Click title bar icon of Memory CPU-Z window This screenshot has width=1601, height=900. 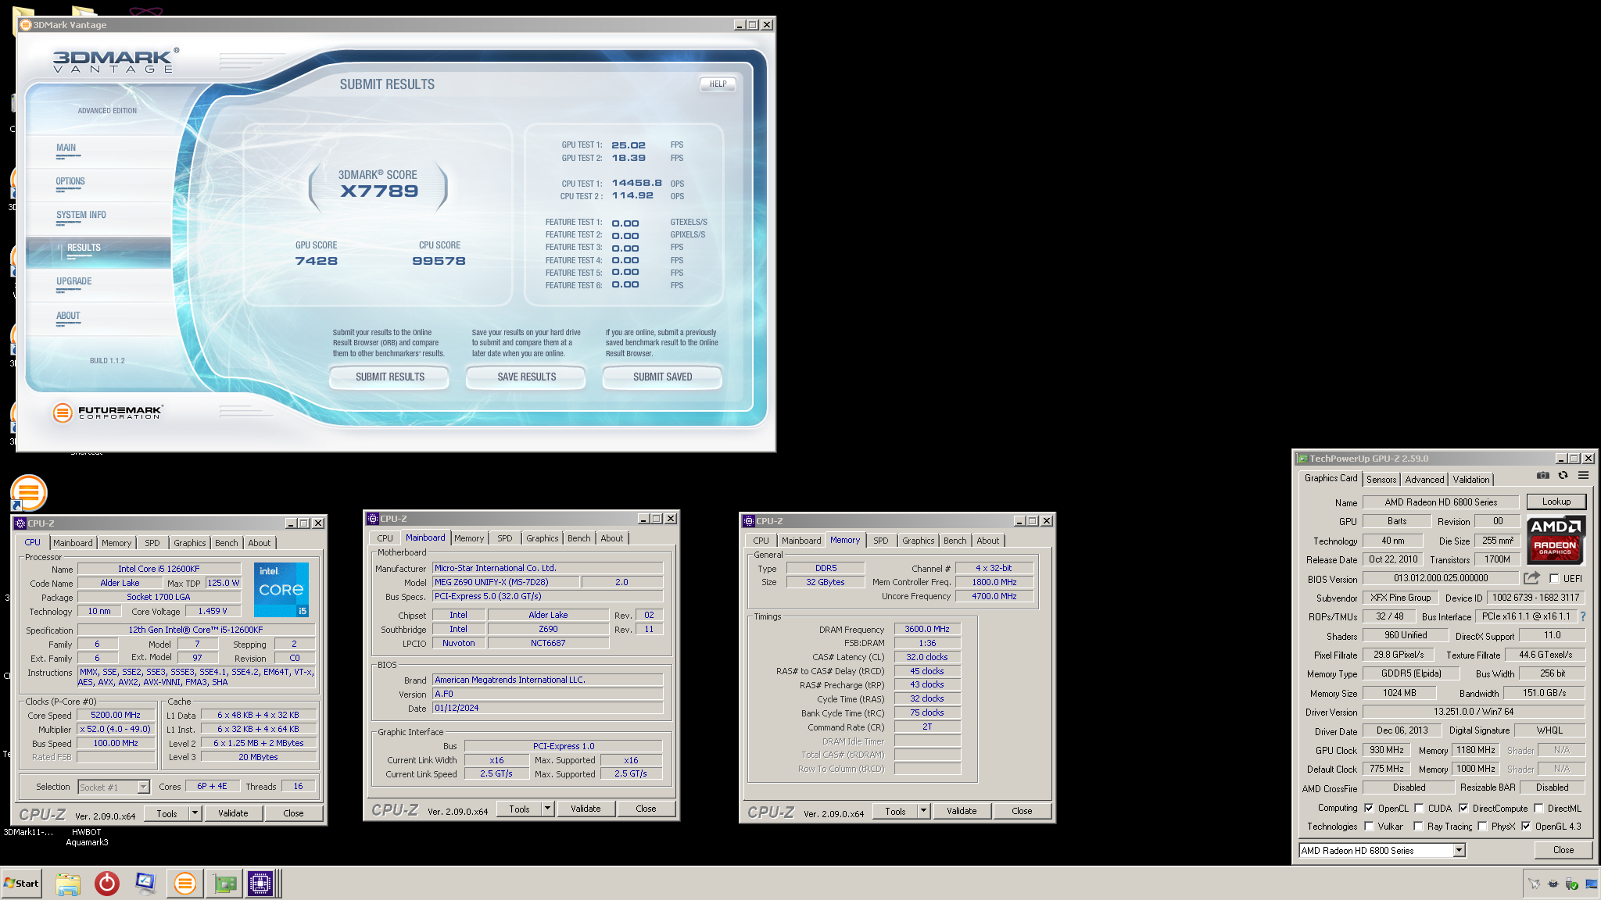(749, 520)
